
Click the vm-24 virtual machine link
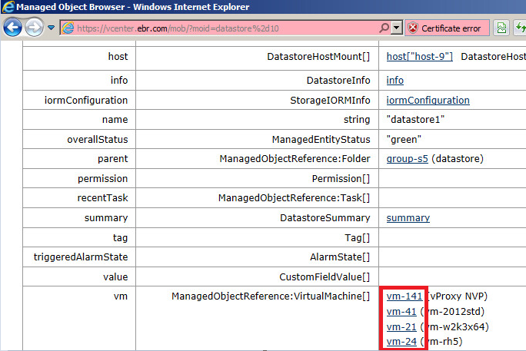pyautogui.click(x=401, y=341)
